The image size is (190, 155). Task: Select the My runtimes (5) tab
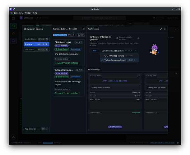tap(94, 70)
